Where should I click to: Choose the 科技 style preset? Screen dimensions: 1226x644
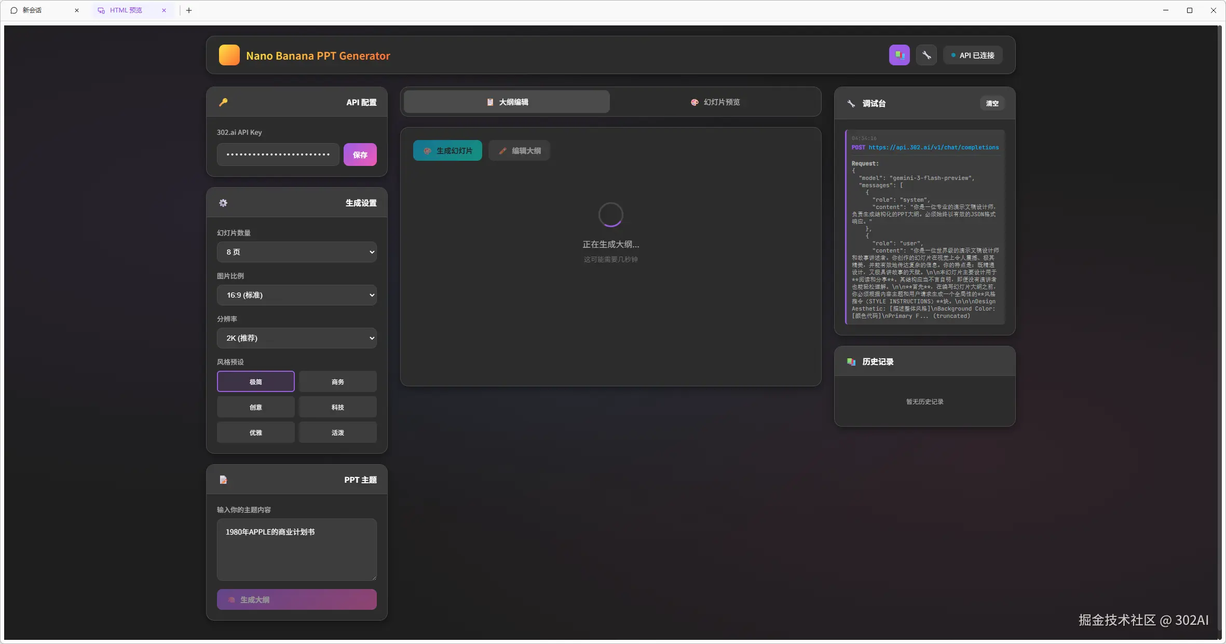(x=337, y=407)
